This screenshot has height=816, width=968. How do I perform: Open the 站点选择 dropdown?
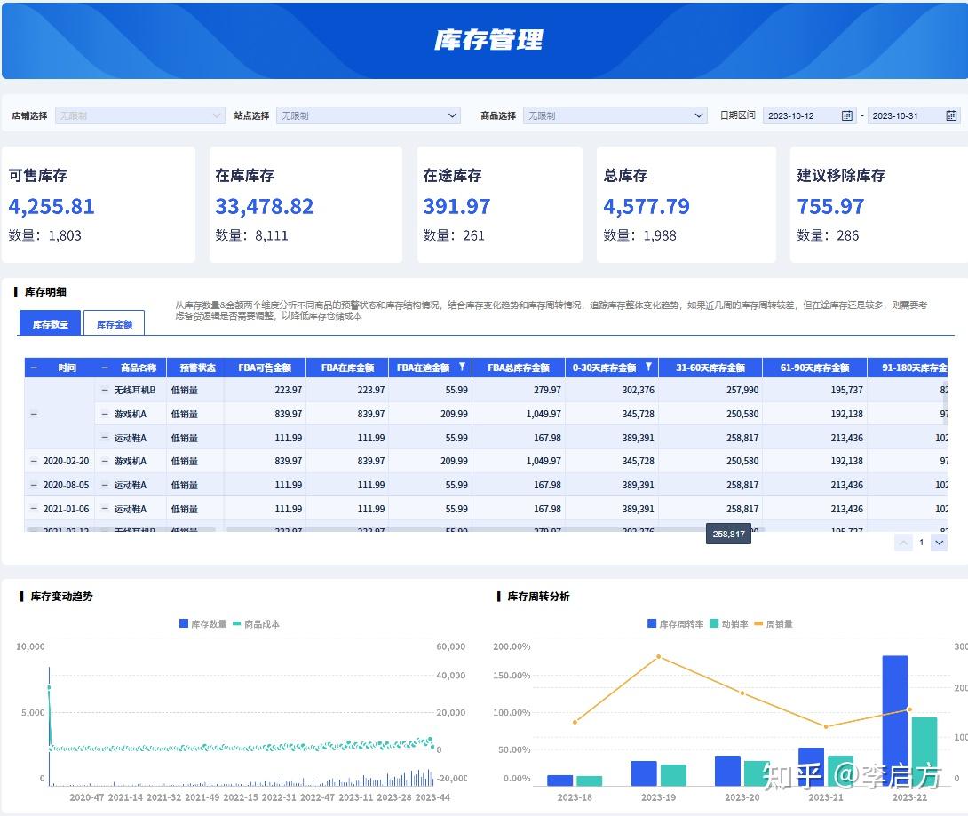(x=369, y=115)
